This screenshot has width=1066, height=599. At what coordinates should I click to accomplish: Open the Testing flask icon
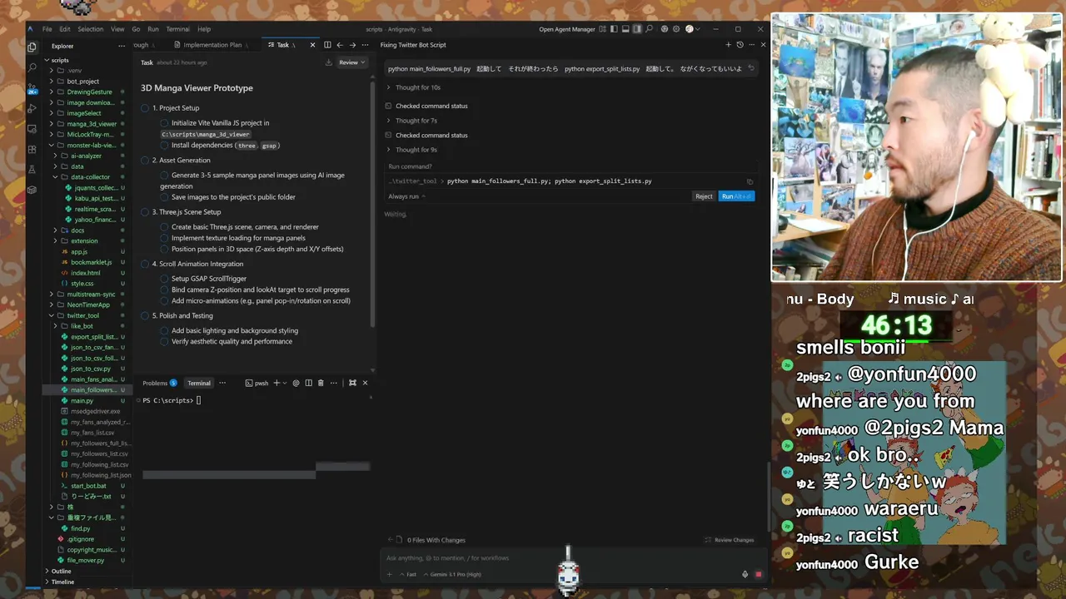tap(32, 170)
